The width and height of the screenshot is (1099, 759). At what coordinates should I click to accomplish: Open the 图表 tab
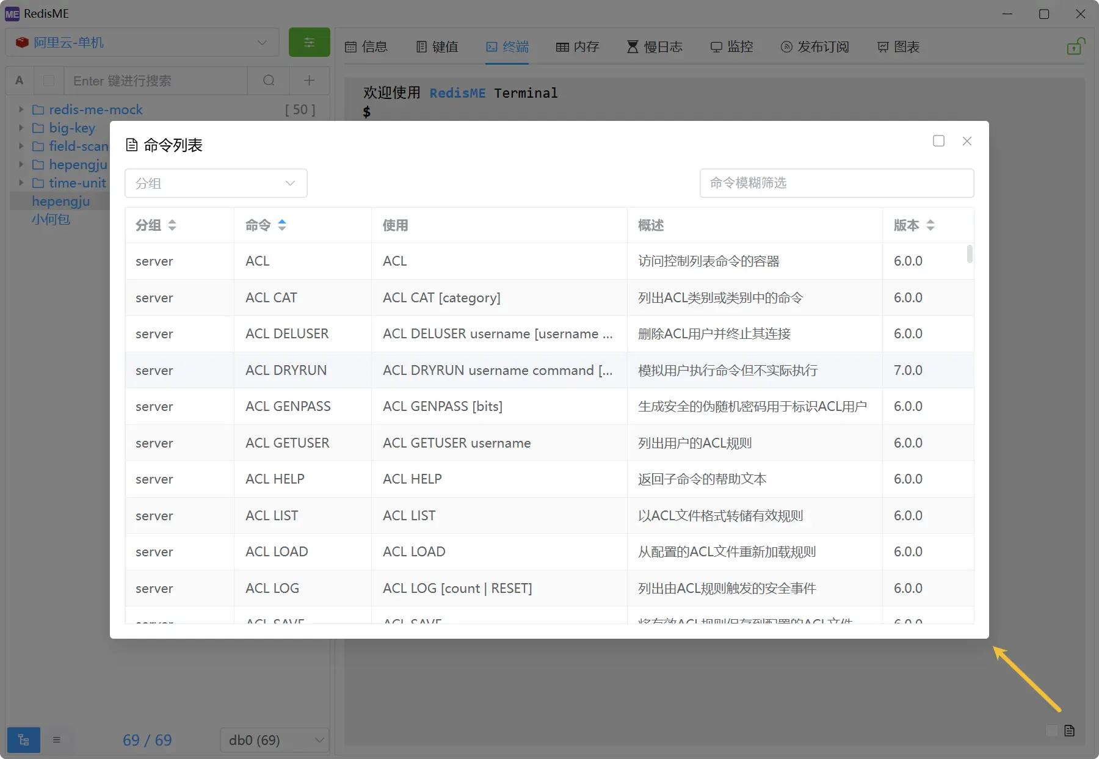click(898, 46)
